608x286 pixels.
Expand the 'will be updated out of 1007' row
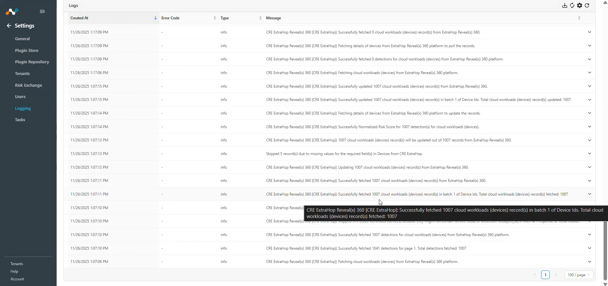point(590,140)
